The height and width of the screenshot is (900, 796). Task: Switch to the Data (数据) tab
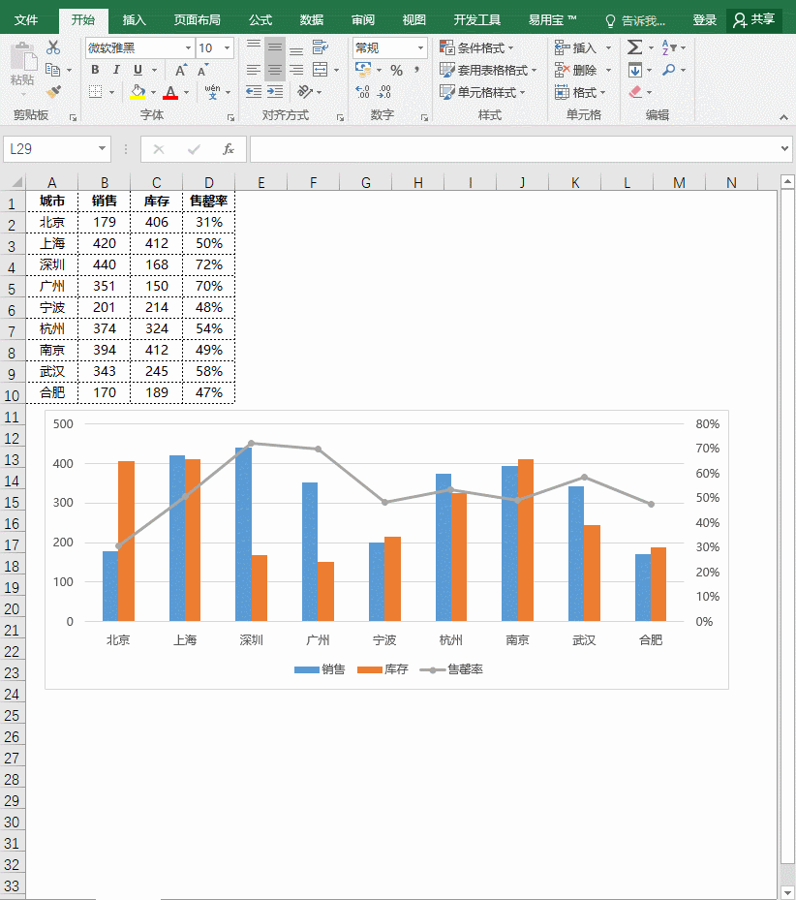click(312, 20)
